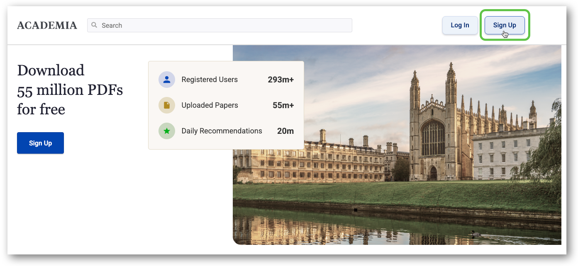This screenshot has height=266, width=578.
Task: Click the Daily Recommendations star icon
Action: 167,131
